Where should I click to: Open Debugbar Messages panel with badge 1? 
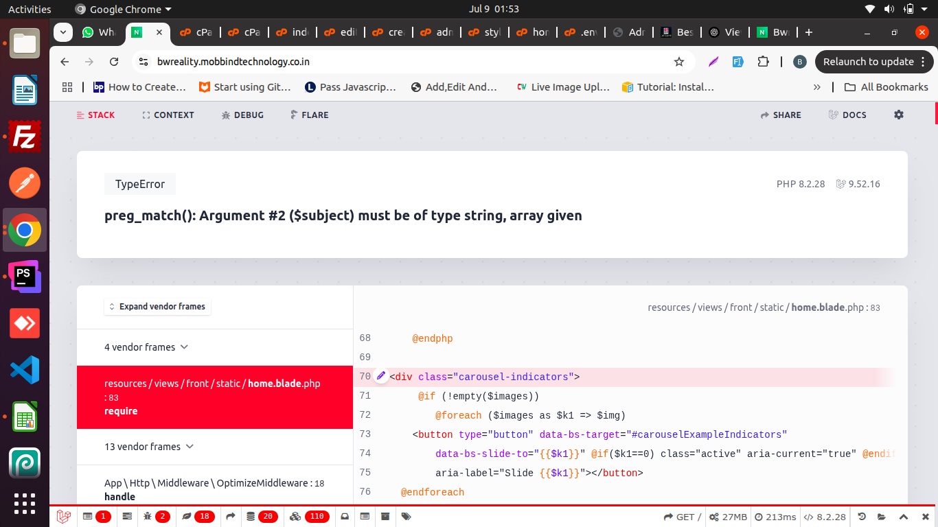(x=96, y=517)
